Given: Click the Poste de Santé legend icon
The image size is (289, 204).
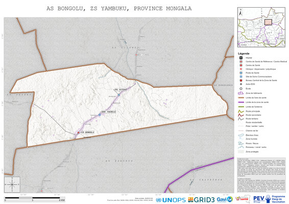Looking at the screenshot, I should click(x=240, y=73).
